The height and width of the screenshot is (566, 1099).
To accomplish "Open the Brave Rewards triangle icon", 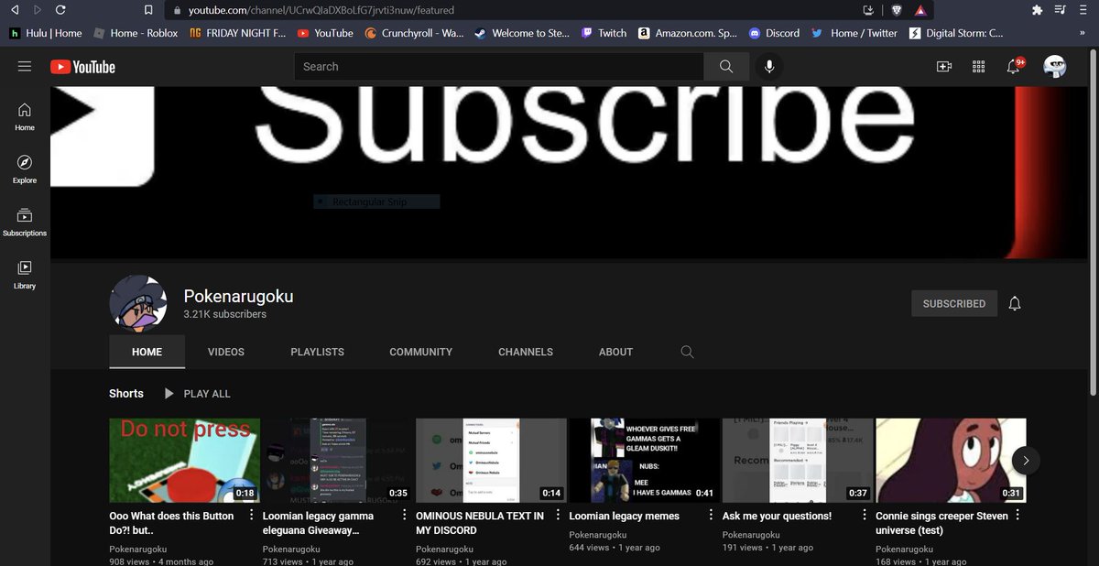I will tap(920, 10).
